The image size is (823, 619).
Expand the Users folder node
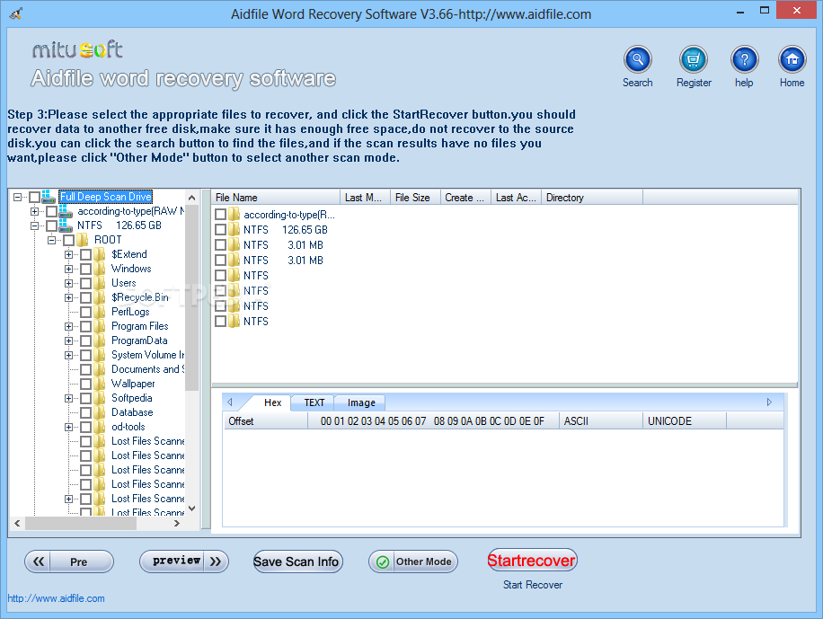(x=69, y=283)
